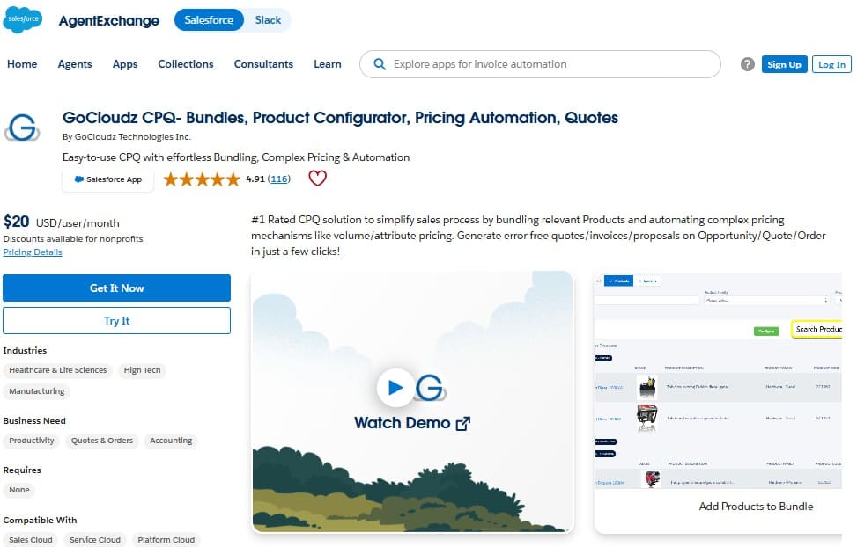The image size is (857, 547).
Task: Open the Add Products to Bundle screenshot
Action: [x=718, y=402]
